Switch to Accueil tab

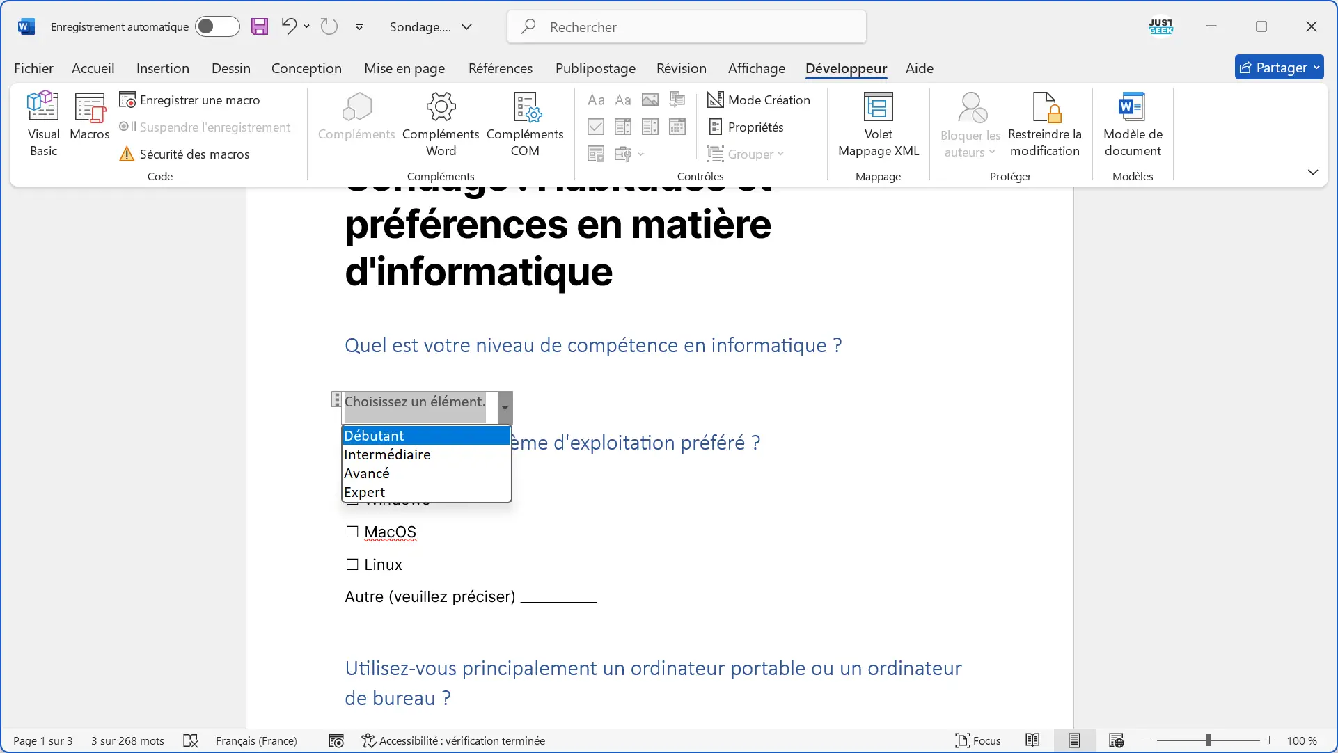coord(93,68)
